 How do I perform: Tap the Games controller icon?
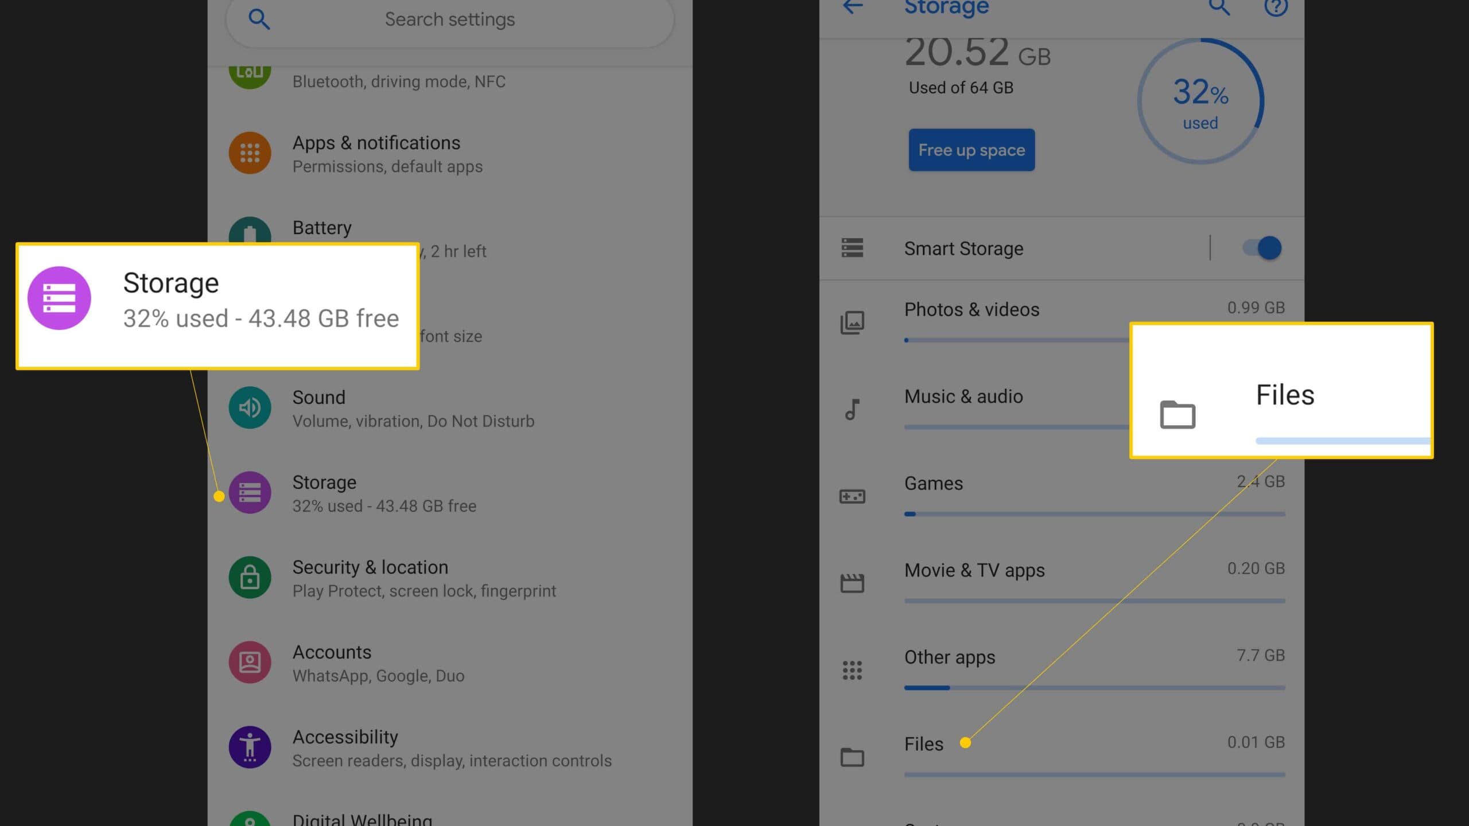click(x=852, y=496)
